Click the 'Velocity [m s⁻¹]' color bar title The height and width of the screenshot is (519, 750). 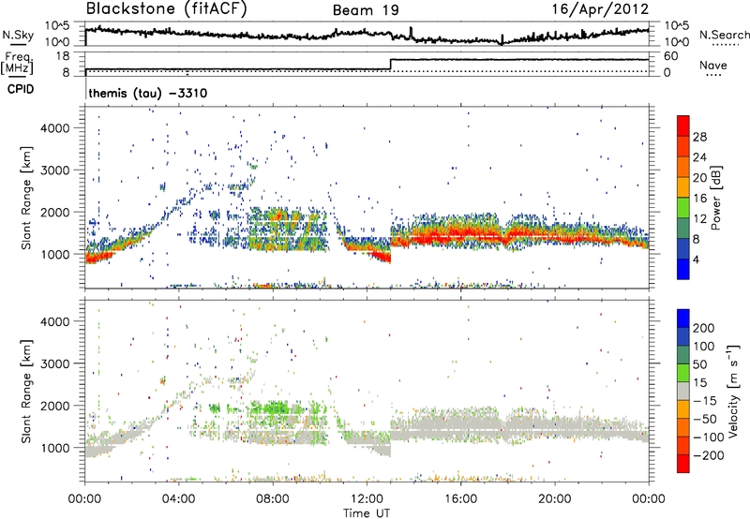click(x=733, y=391)
